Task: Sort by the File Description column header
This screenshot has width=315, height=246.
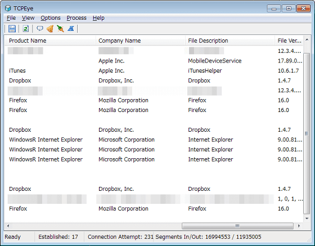Action: pos(230,41)
